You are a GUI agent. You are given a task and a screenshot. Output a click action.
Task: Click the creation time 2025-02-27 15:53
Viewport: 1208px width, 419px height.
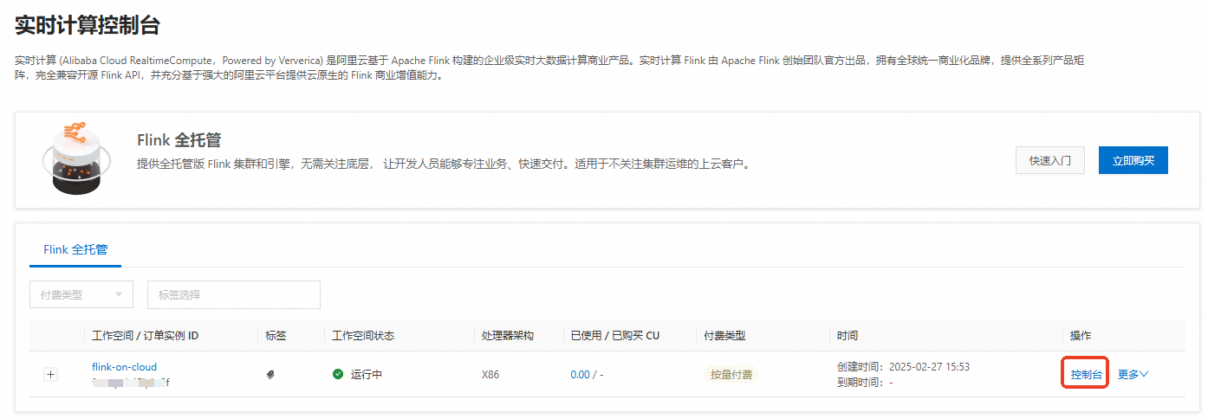[929, 367]
